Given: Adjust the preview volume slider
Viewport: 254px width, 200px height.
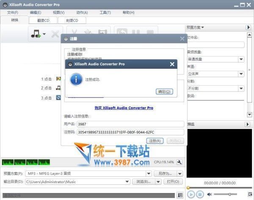Looking at the screenshot, I should pyautogui.click(x=230, y=194).
